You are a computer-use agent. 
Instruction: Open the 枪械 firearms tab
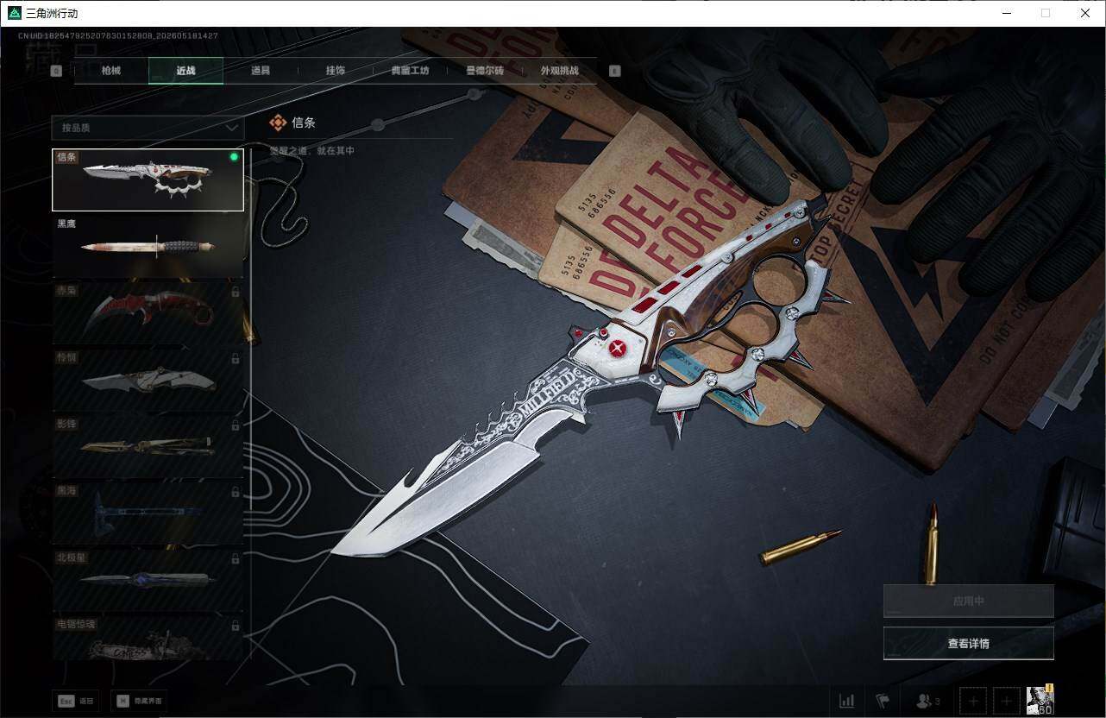click(x=111, y=71)
